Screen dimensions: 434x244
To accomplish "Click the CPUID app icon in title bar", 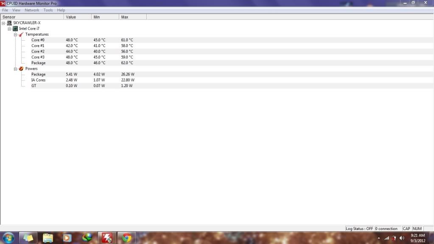I will click(x=3, y=3).
